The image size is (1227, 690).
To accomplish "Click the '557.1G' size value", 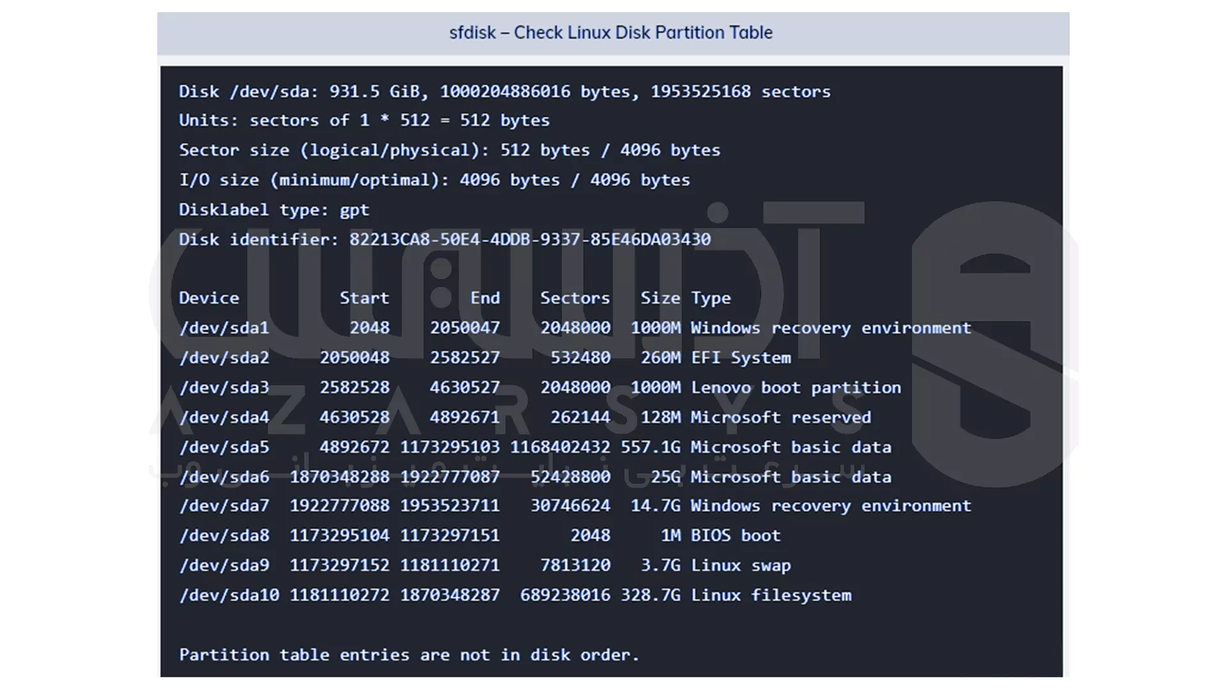I will tap(651, 447).
